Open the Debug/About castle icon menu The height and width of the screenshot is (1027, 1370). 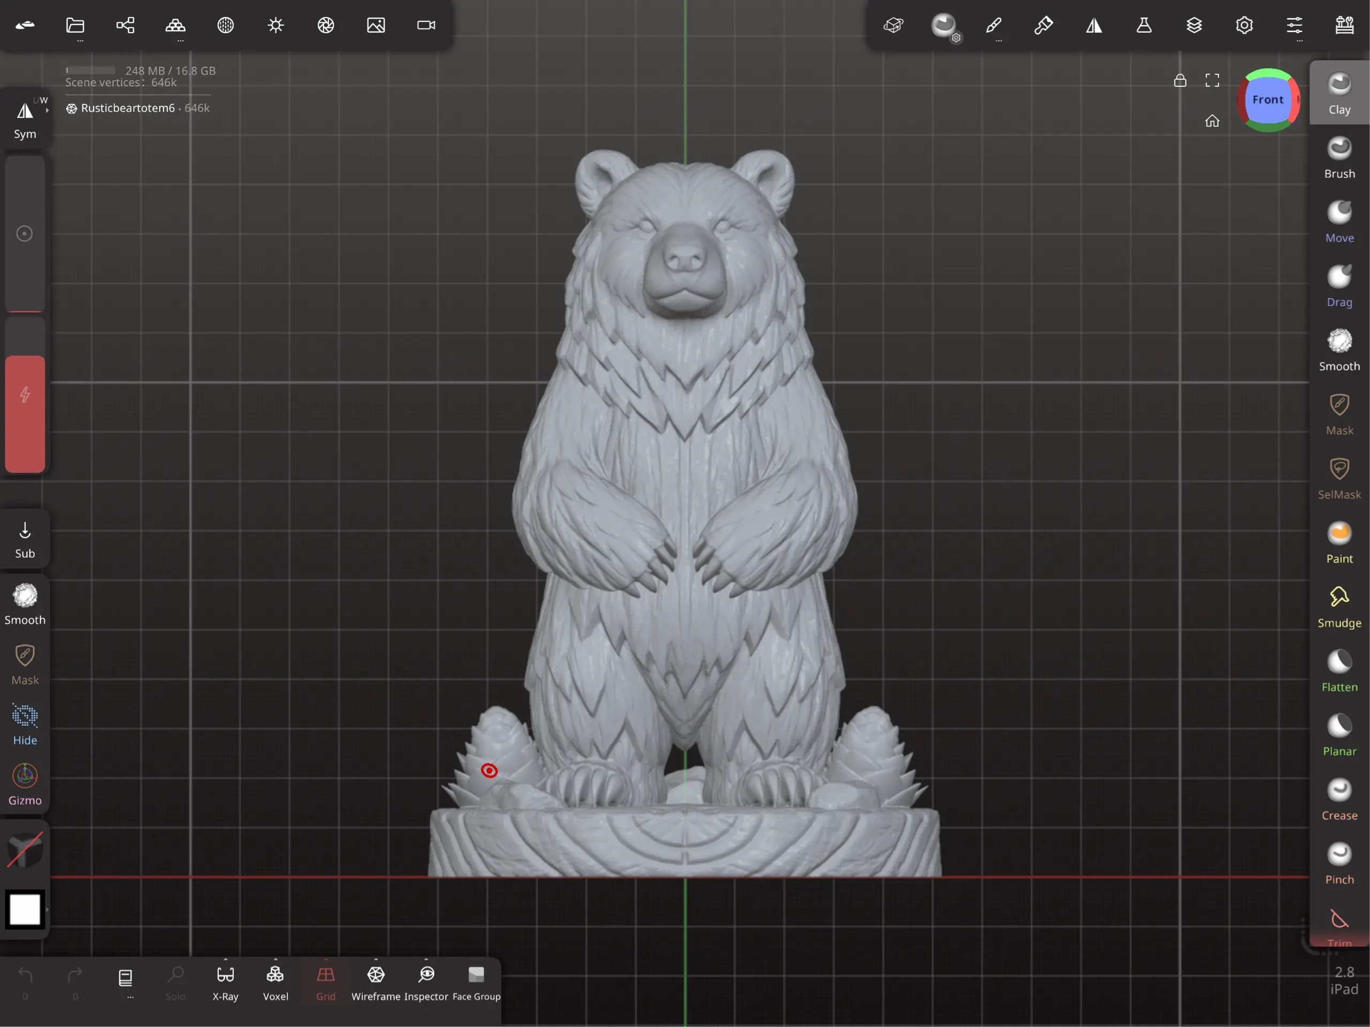tap(1345, 25)
